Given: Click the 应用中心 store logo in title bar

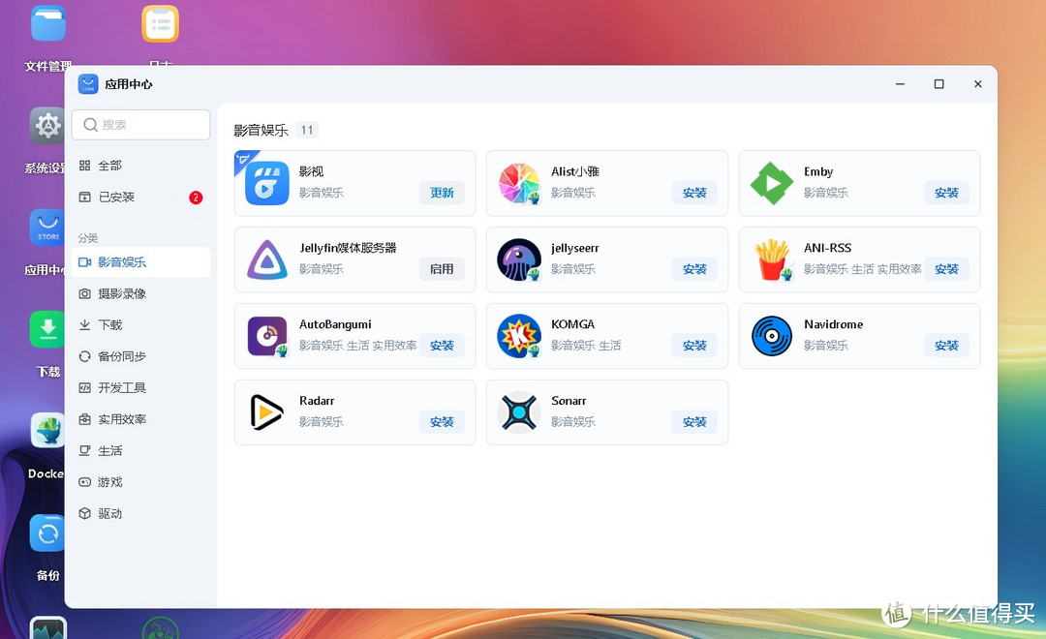Looking at the screenshot, I should tap(88, 84).
